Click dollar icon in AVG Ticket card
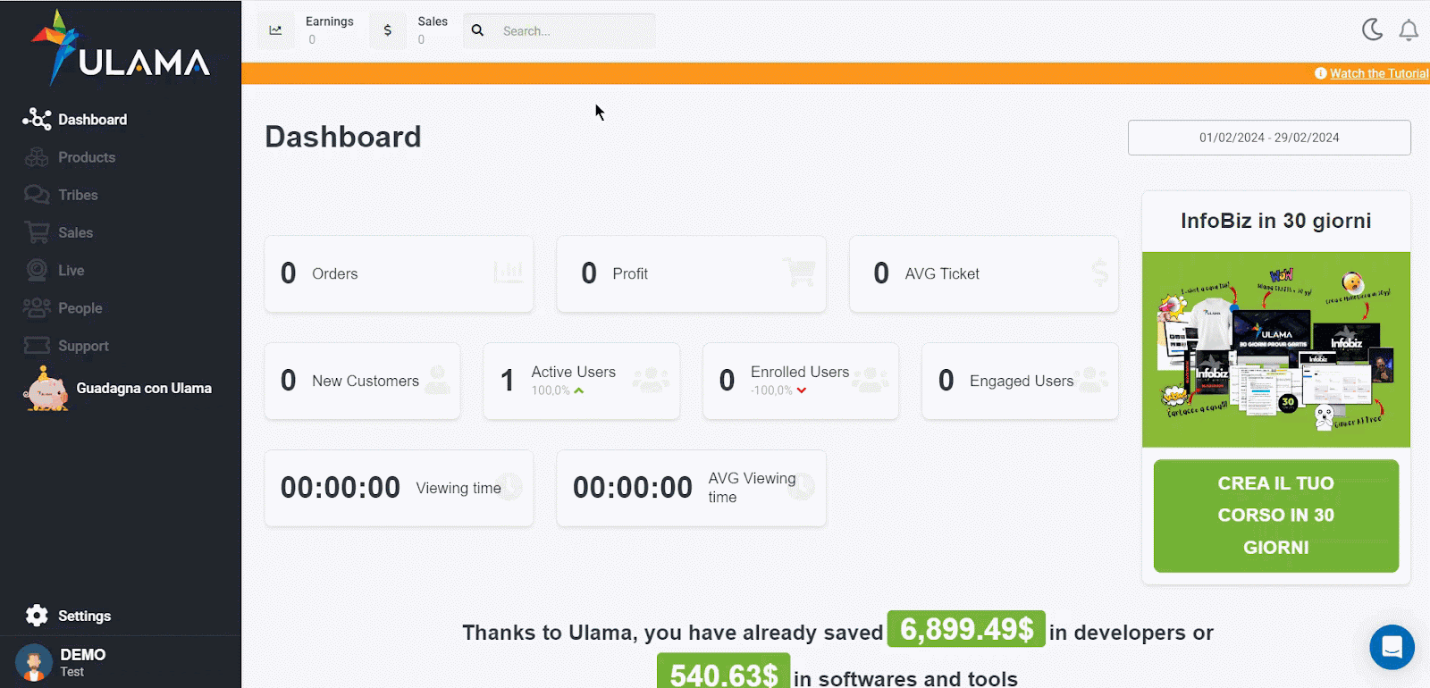This screenshot has height=688, width=1430. [1100, 273]
